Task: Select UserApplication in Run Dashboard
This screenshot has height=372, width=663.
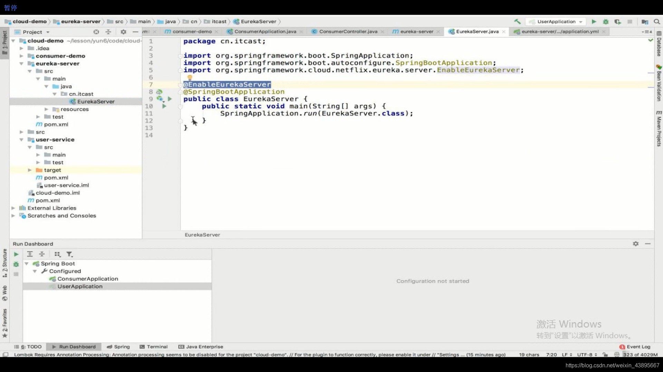Action: 80,286
